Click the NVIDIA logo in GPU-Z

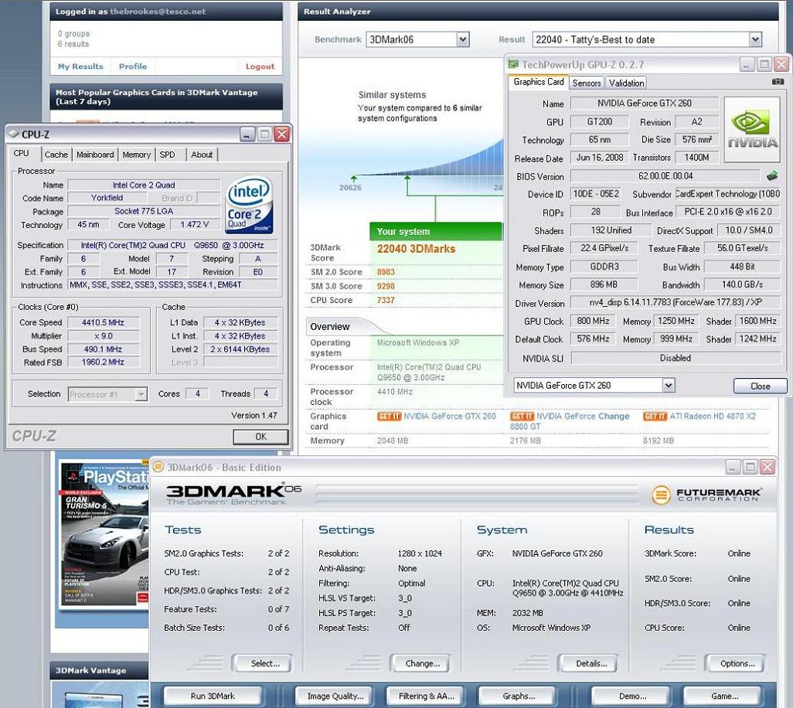pyautogui.click(x=753, y=129)
